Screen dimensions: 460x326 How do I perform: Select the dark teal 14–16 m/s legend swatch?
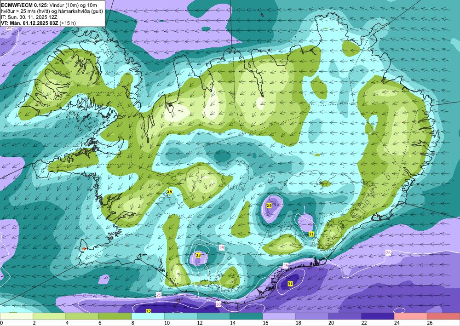(247, 316)
